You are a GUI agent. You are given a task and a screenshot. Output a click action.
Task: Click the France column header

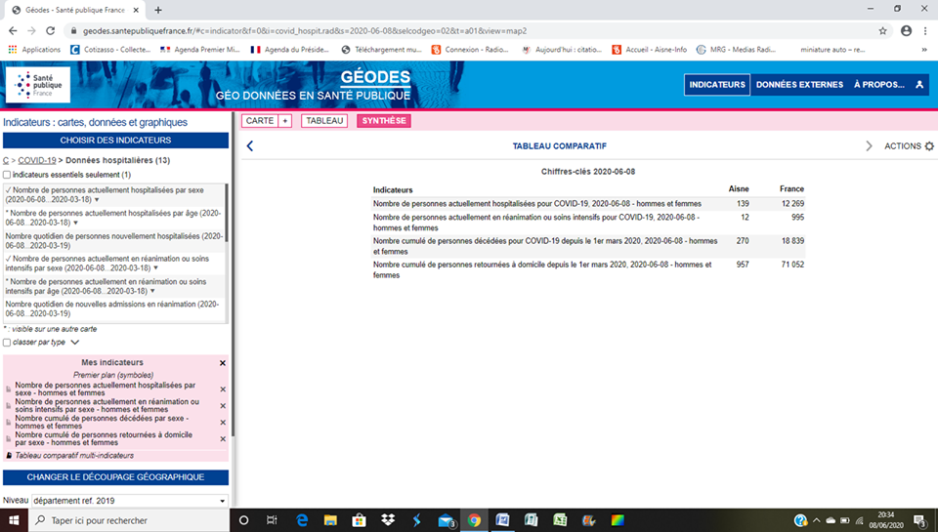[x=791, y=189]
